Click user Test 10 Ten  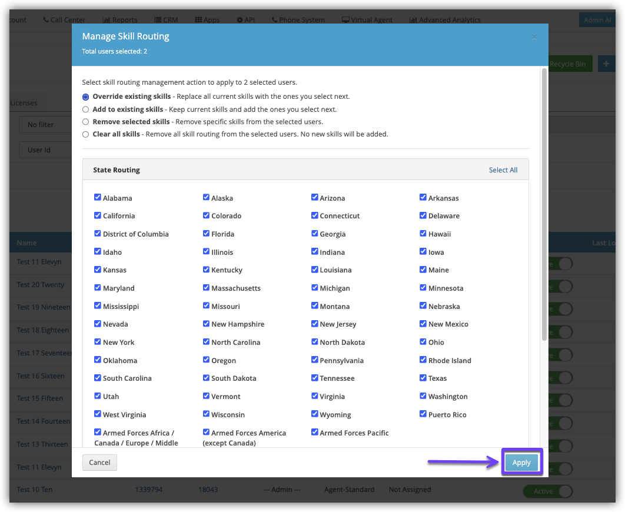(35, 489)
